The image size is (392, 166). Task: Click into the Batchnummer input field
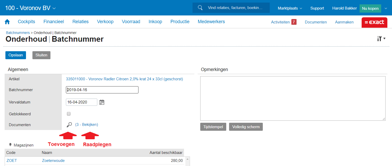click(x=102, y=90)
